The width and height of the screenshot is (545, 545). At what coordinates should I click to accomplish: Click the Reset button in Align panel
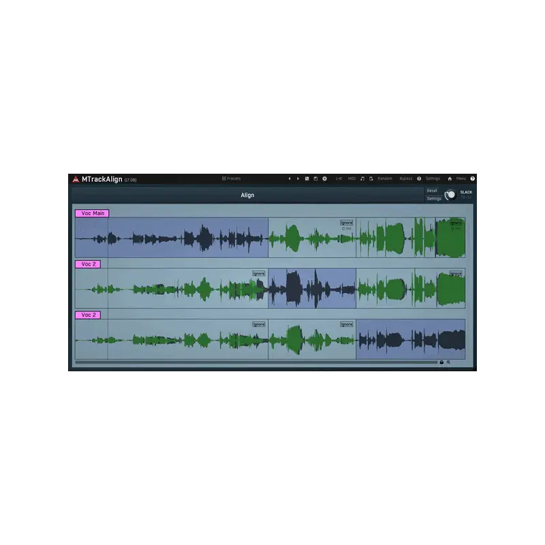(x=432, y=191)
